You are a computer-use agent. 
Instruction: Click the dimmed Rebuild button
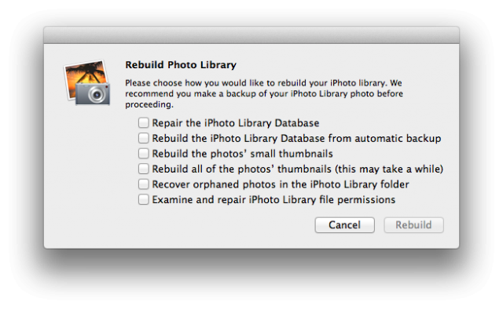[x=413, y=225]
